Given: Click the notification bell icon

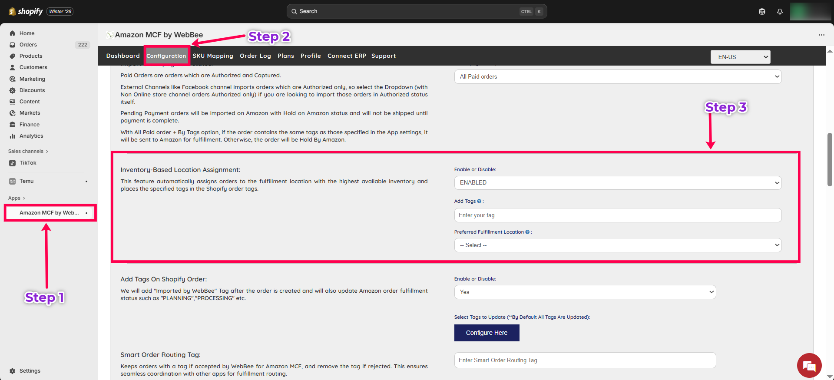Looking at the screenshot, I should [780, 12].
